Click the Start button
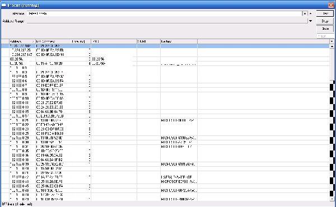336x207 pixels. coord(325,13)
